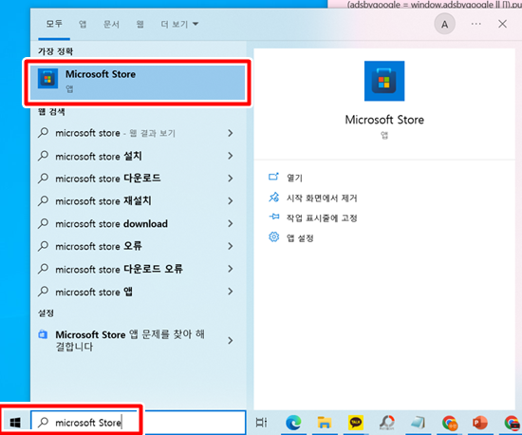This screenshot has height=435, width=522.
Task: Expand arrow for 'microsoft store 설치'
Action: click(x=230, y=156)
